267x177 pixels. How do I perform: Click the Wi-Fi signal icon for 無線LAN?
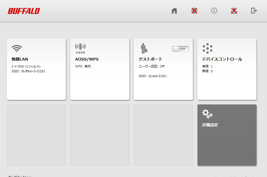(17, 48)
